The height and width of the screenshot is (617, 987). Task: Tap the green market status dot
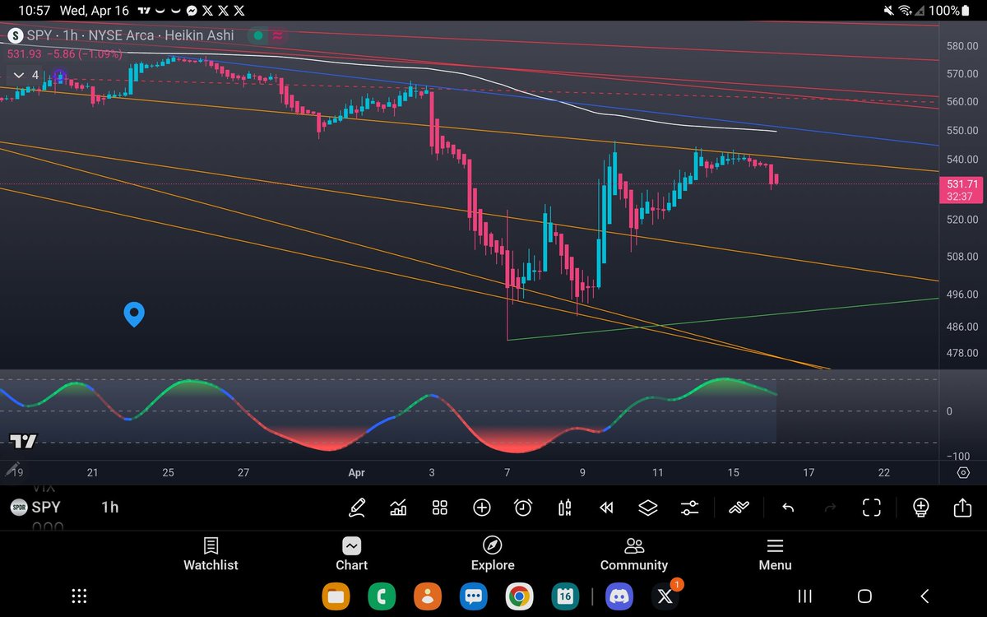[258, 35]
